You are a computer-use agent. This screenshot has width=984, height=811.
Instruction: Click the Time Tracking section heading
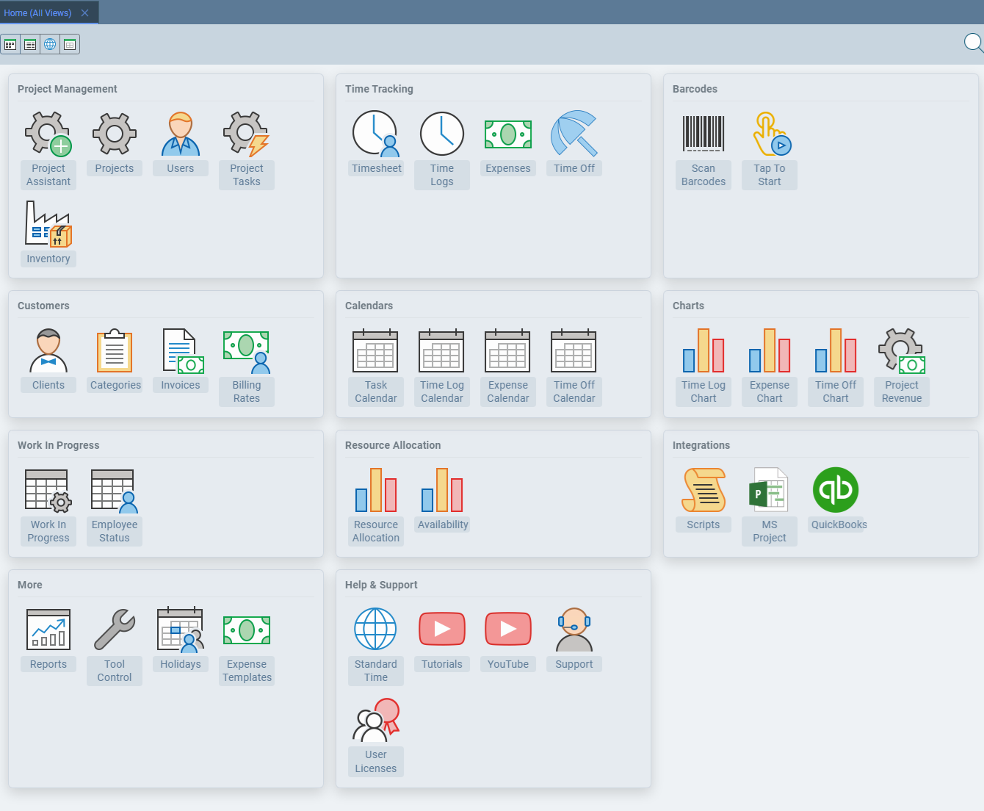pyautogui.click(x=379, y=89)
